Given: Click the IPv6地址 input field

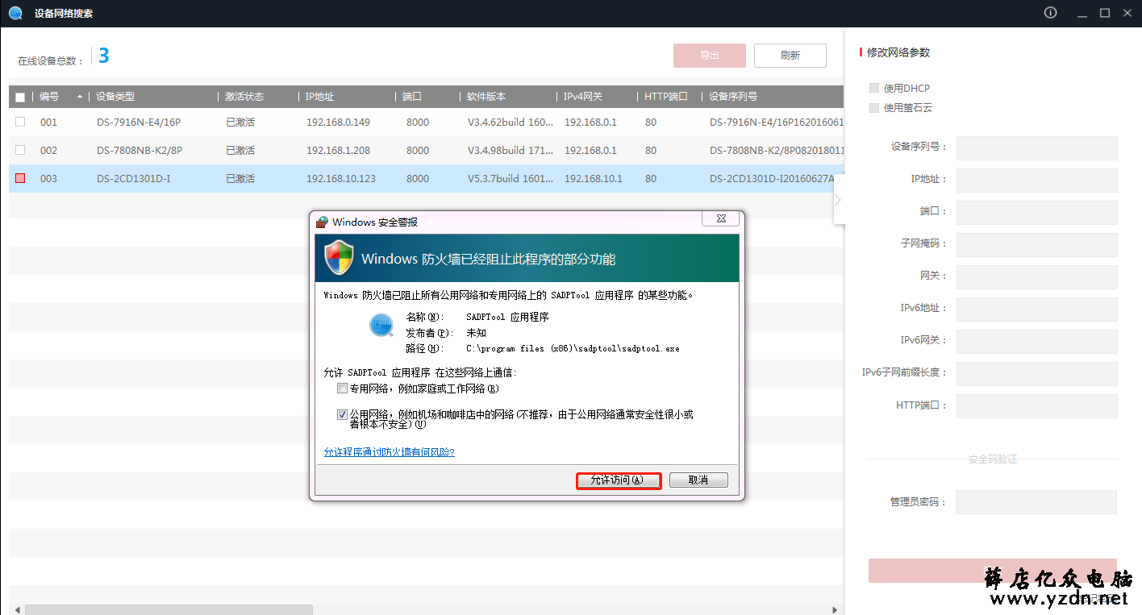Looking at the screenshot, I should point(1037,310).
